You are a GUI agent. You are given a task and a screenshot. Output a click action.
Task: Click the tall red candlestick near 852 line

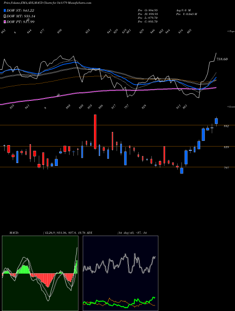pyautogui.click(x=95, y=131)
